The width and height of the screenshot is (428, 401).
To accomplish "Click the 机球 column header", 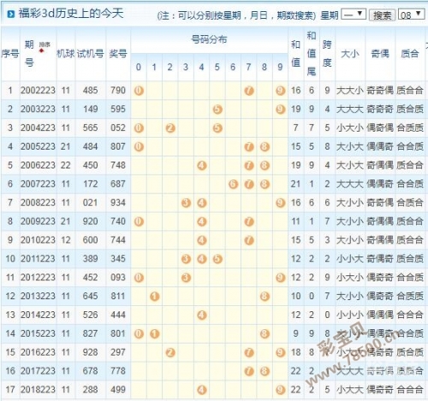I will pyautogui.click(x=66, y=53).
